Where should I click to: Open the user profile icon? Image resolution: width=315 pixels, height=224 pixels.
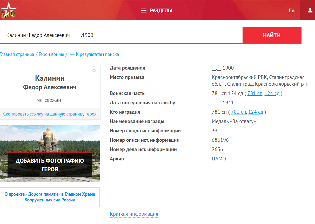pos(310,10)
